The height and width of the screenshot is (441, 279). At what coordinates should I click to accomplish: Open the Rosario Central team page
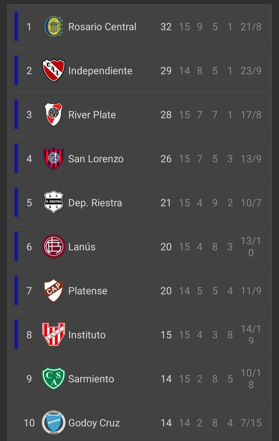click(102, 27)
